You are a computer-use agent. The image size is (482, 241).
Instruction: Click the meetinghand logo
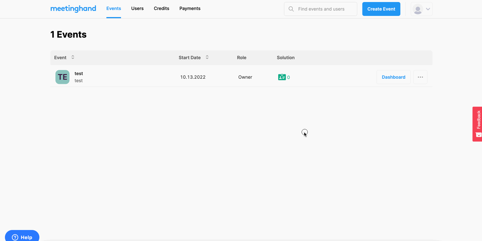point(73,9)
